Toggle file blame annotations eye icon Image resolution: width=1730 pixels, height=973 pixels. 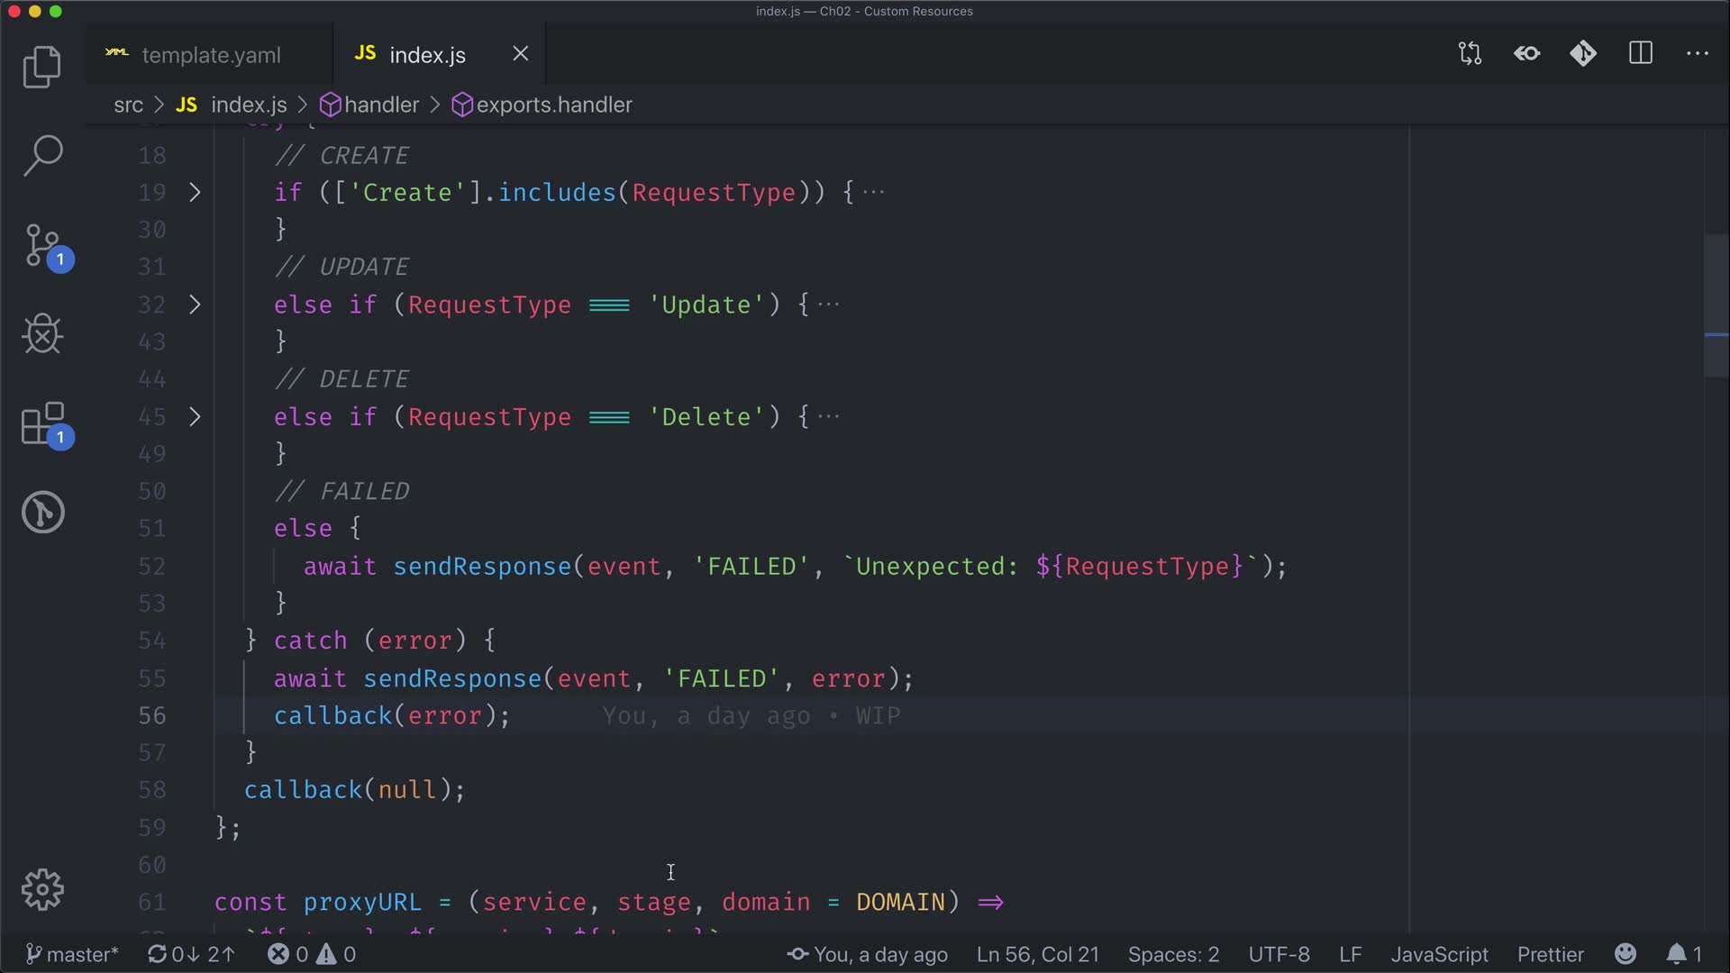pos(1526,54)
